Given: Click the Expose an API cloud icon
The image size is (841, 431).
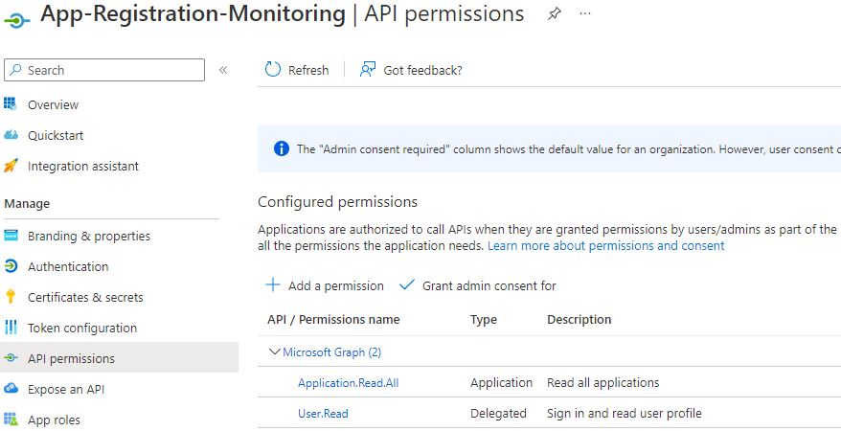Looking at the screenshot, I should (11, 389).
